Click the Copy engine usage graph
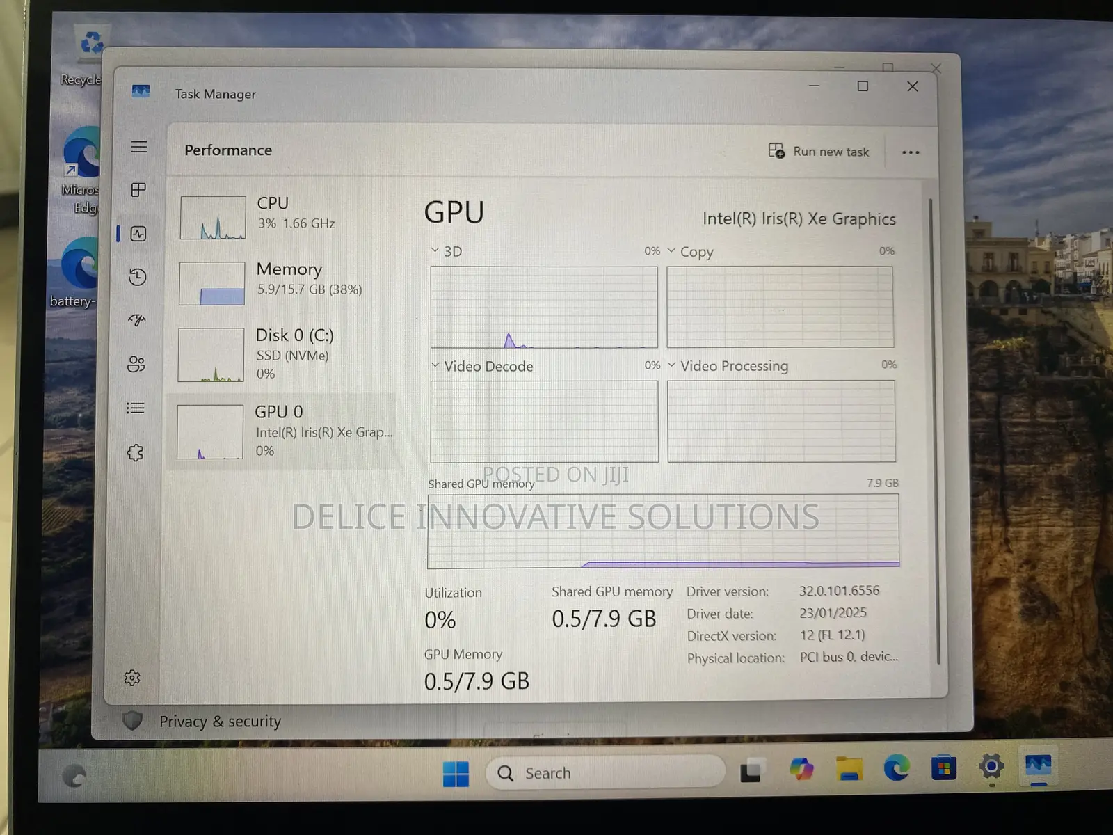 (780, 307)
